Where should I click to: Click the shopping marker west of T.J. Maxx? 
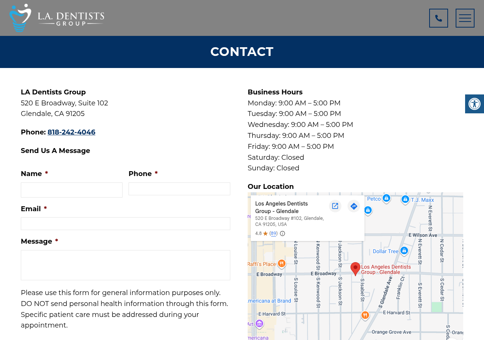point(368,210)
